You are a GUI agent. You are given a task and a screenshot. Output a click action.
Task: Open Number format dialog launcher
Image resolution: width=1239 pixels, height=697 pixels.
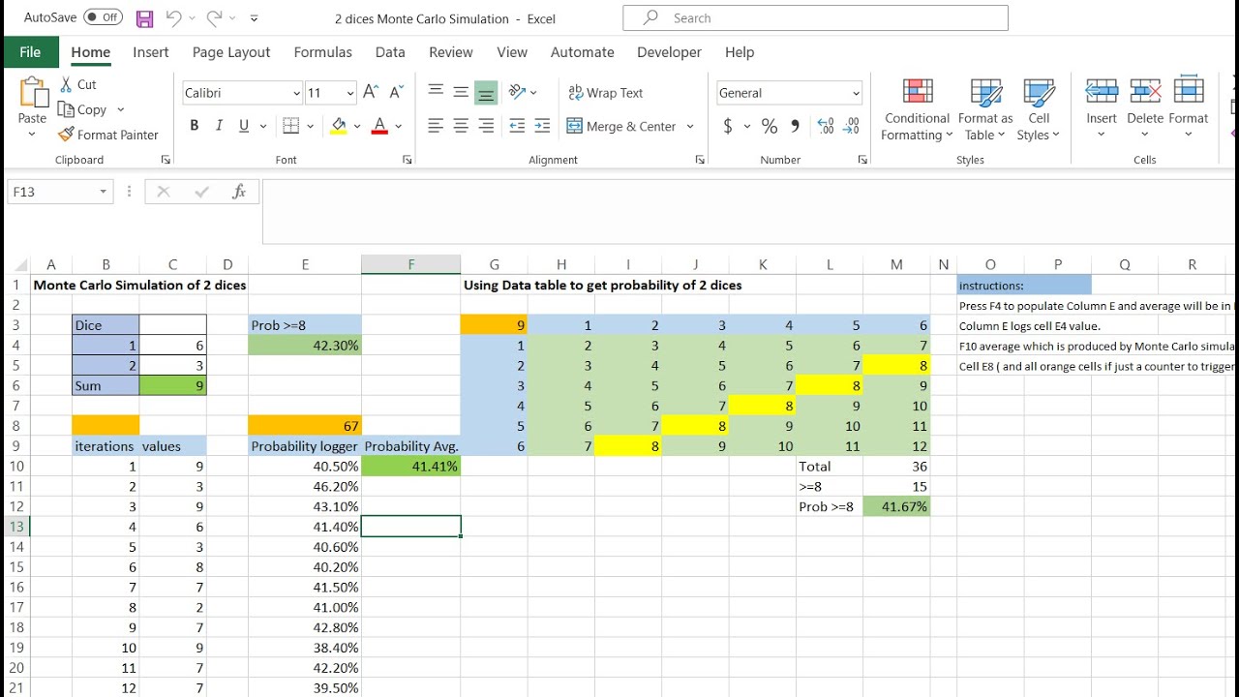[862, 160]
